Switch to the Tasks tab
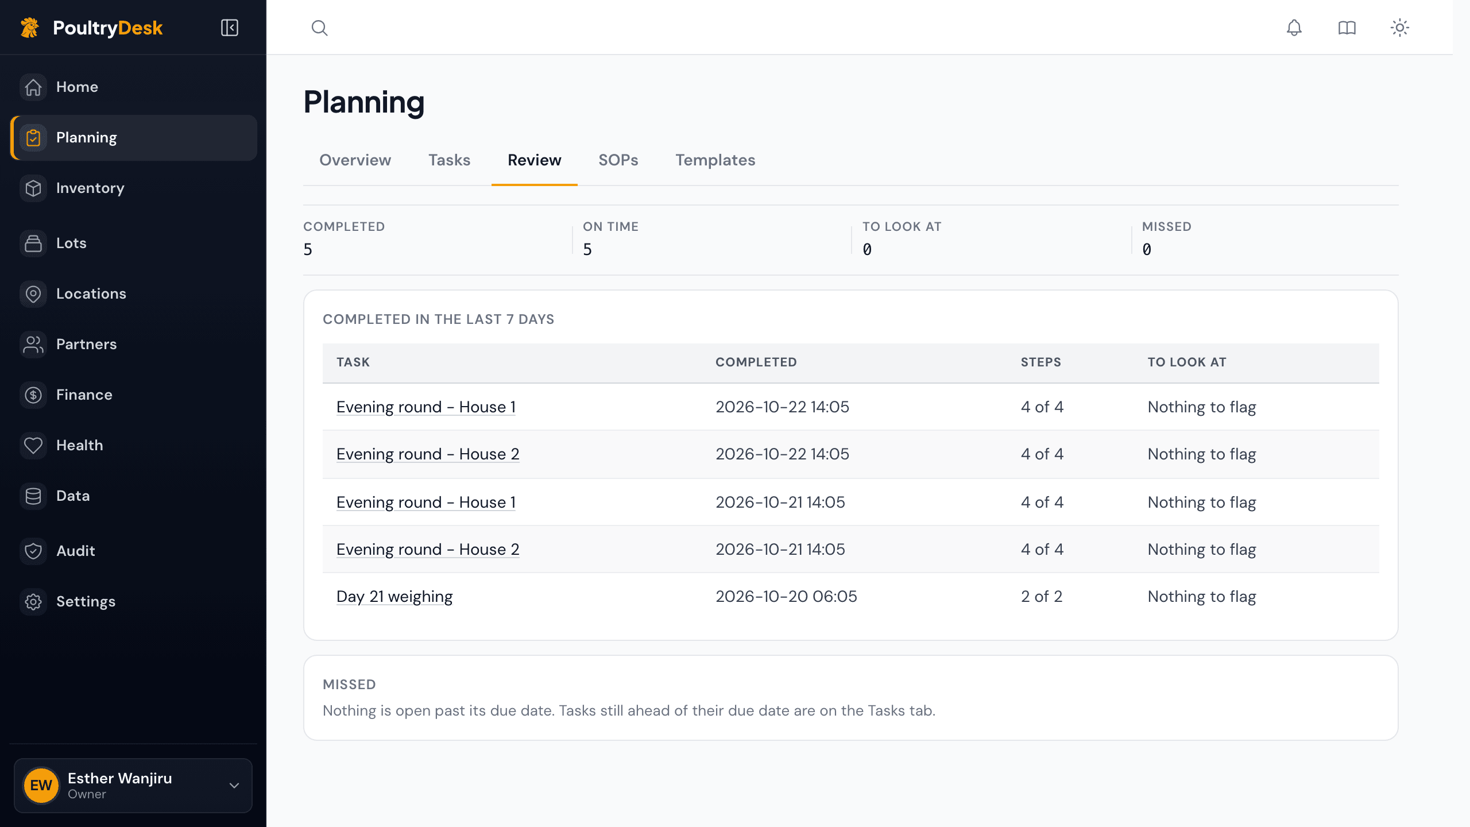Screen dimensions: 1470x827 point(449,160)
